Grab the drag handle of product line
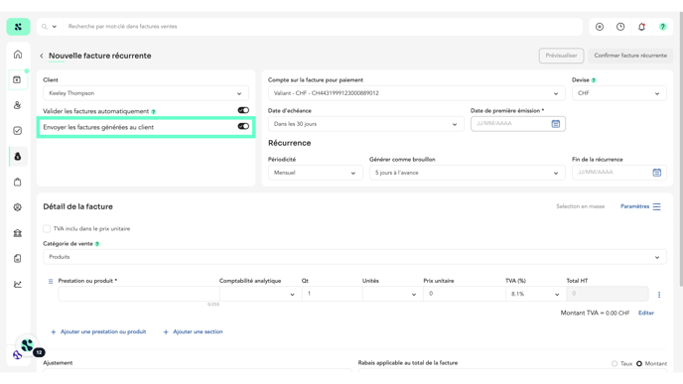 pos(51,281)
